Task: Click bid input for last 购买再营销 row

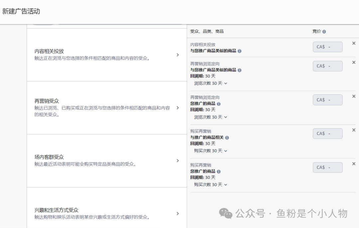Action: pos(328,167)
